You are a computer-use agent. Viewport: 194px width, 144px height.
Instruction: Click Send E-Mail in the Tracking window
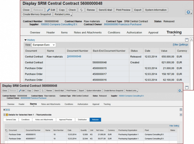pos(105,10)
